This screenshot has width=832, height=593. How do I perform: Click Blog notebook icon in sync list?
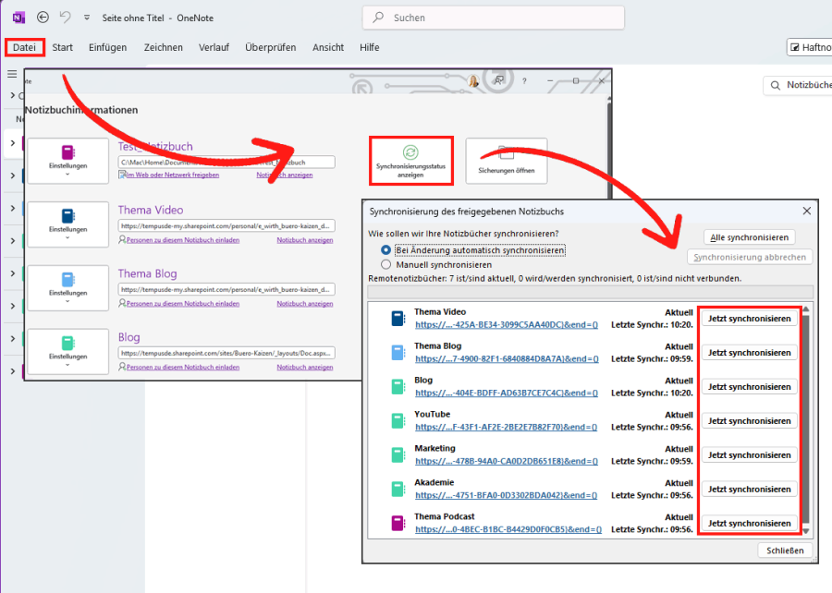click(x=398, y=387)
